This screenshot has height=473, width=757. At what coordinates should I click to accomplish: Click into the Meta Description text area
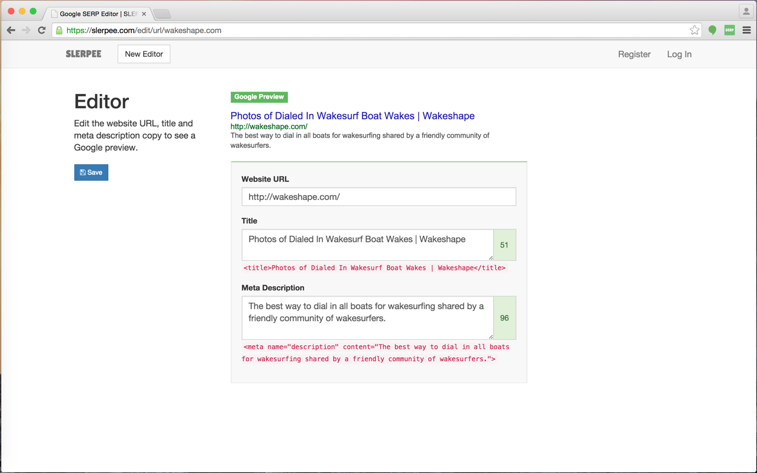[x=368, y=318]
